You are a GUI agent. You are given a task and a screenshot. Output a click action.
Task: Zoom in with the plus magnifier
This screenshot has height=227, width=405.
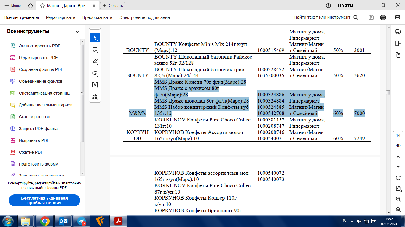pos(398,199)
